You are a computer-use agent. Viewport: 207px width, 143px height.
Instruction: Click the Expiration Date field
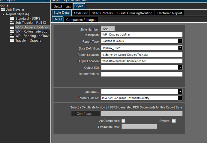click(139, 127)
